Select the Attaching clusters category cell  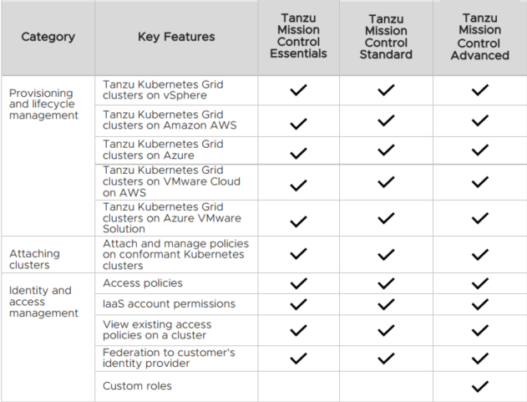tap(30, 258)
